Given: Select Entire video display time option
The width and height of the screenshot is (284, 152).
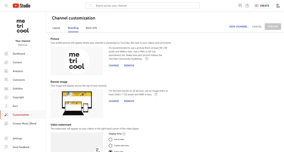Looking at the screenshot, I should tap(110, 151).
